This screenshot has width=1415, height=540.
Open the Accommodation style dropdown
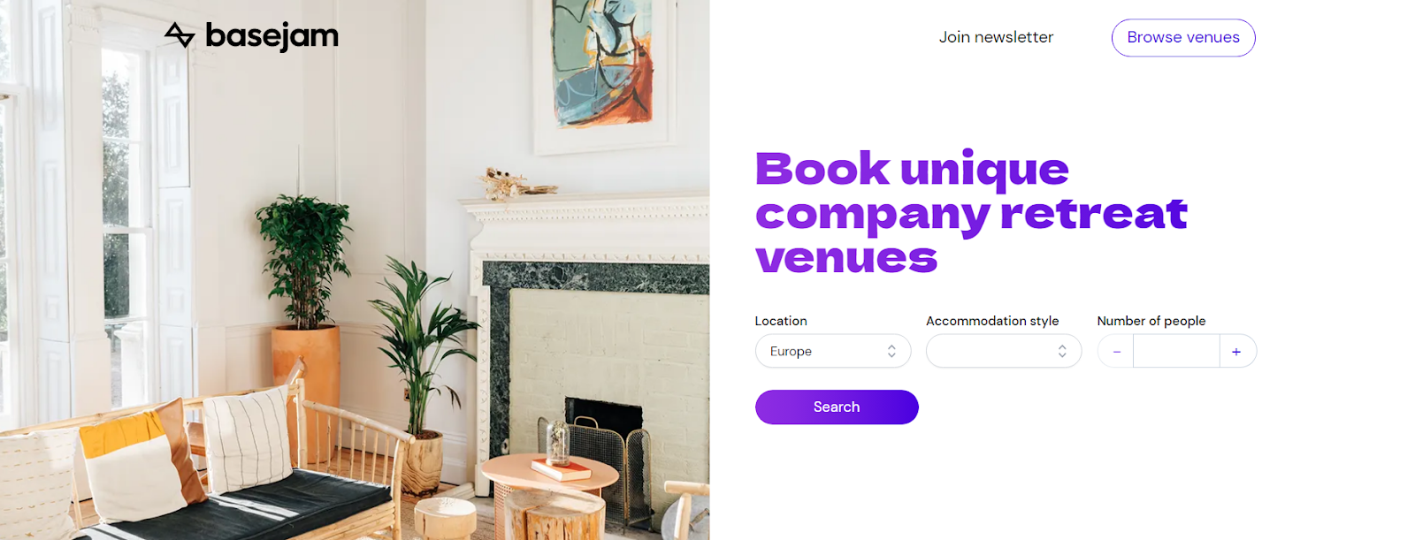[x=1004, y=351]
